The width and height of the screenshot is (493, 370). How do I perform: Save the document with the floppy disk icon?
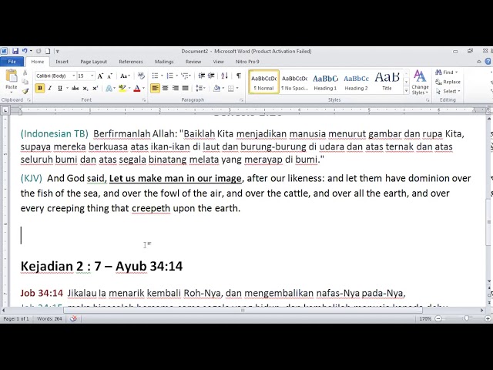tap(15, 51)
